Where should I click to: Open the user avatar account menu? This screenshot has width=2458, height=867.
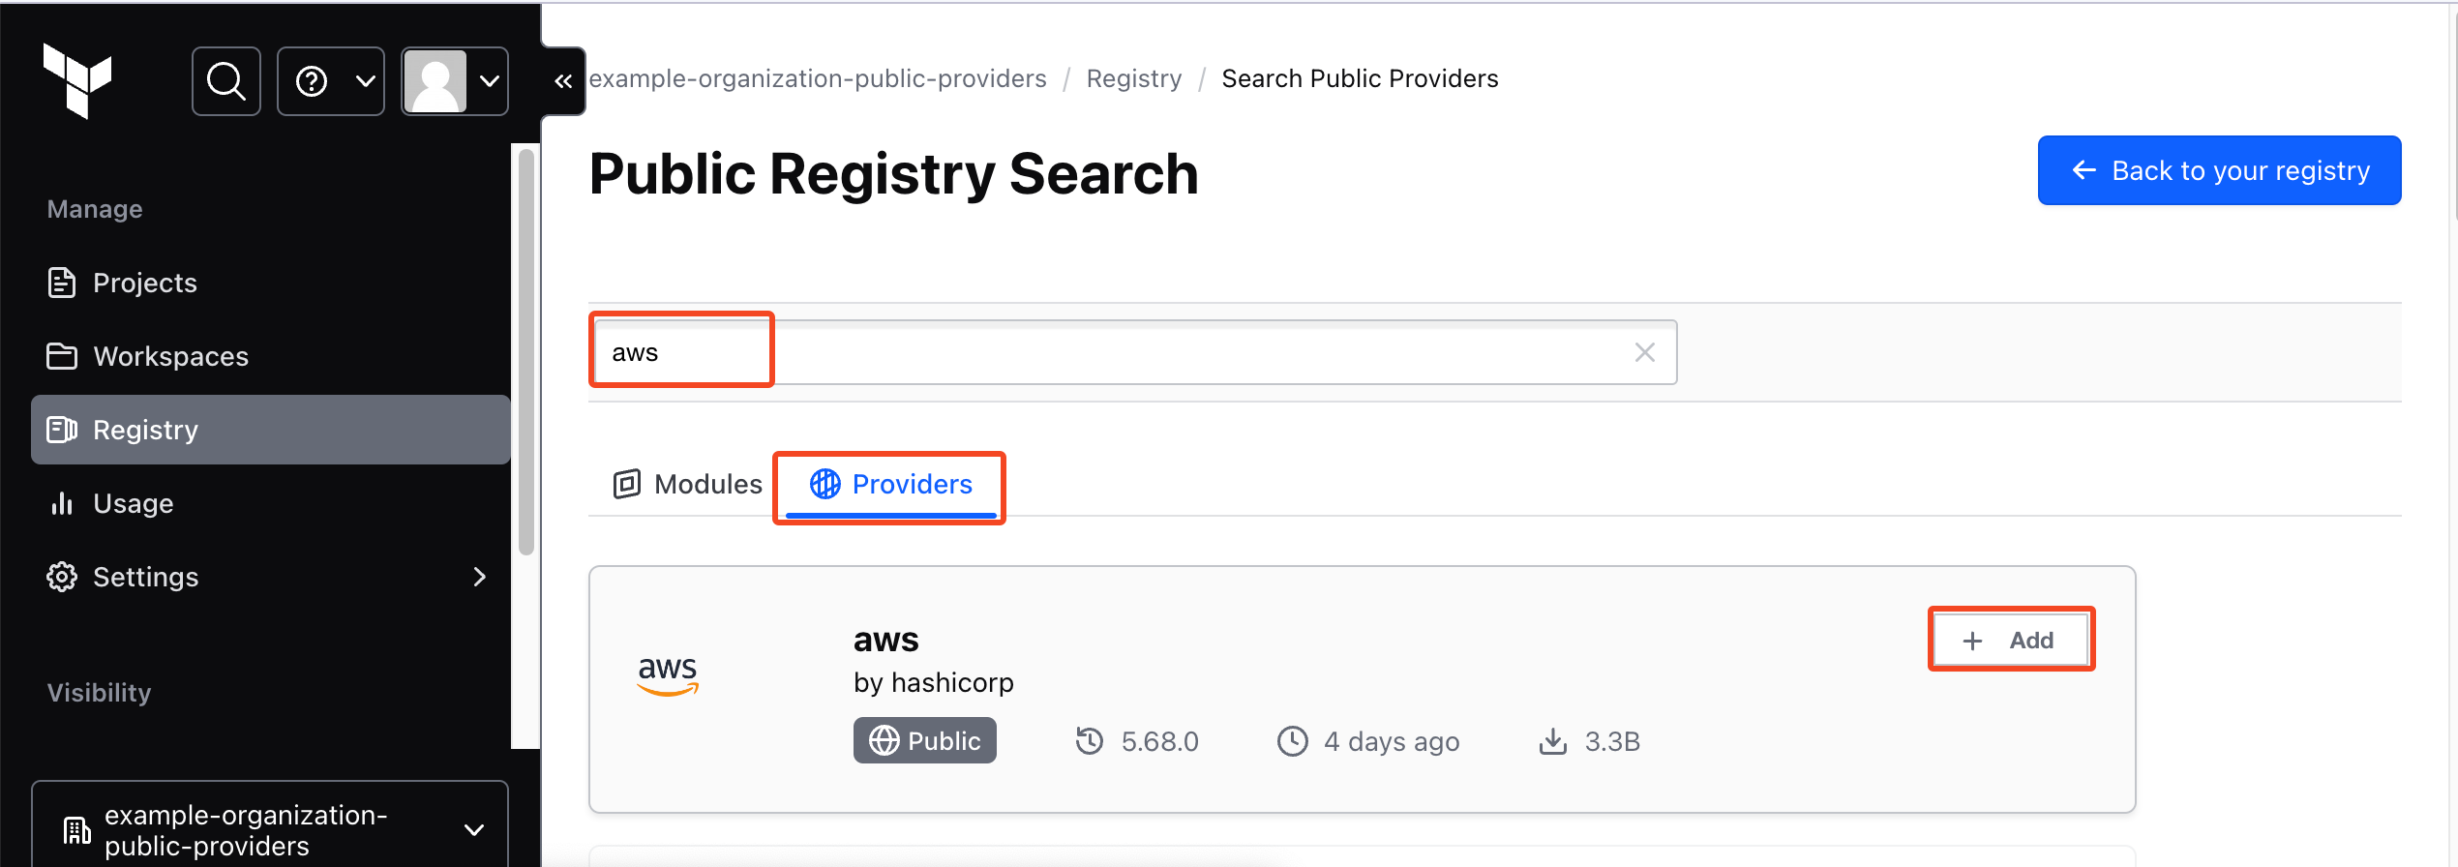[455, 81]
